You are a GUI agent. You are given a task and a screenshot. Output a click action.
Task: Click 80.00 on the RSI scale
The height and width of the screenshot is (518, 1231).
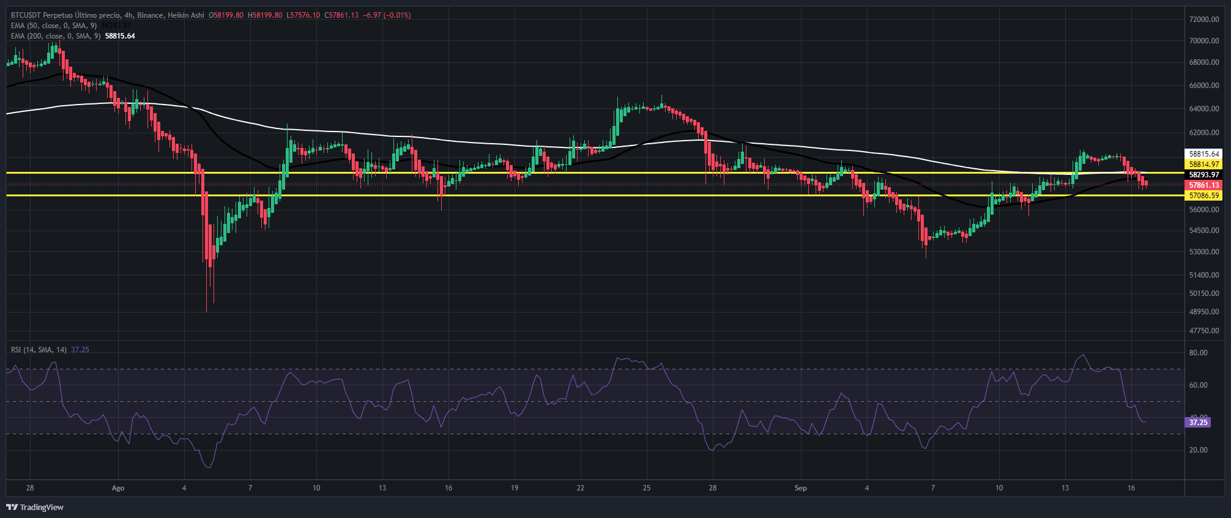(1198, 353)
